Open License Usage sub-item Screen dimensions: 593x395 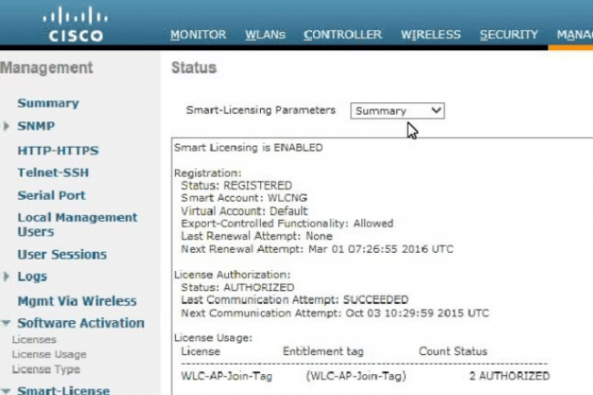click(x=49, y=354)
